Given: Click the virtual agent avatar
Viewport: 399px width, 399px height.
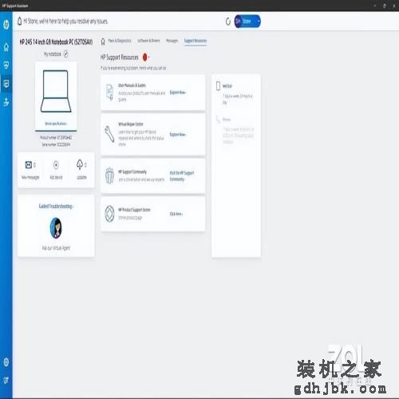Looking at the screenshot, I should pos(56,227).
